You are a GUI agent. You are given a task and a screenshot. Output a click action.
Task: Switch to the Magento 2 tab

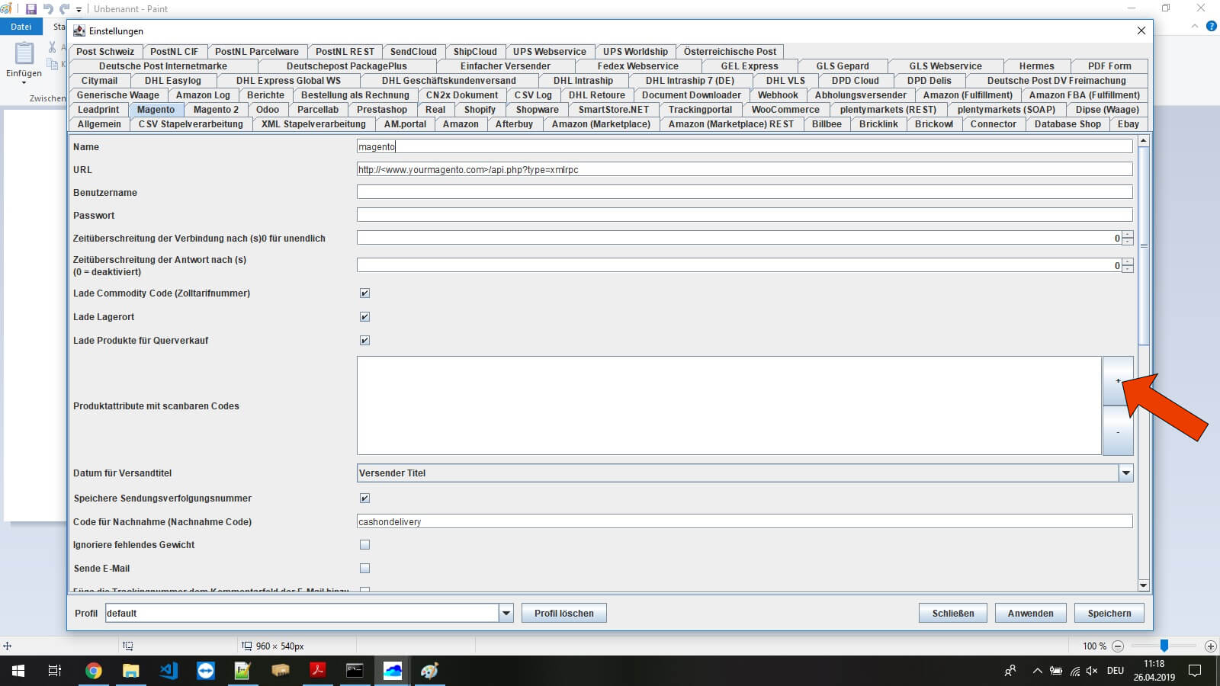point(216,110)
